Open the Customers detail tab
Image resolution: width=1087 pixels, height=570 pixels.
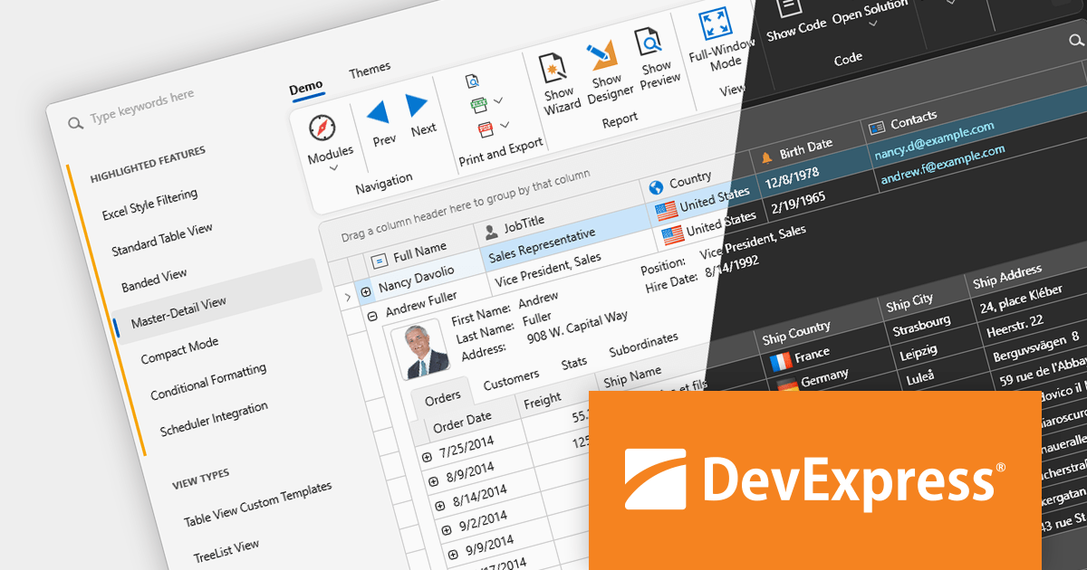pos(511,379)
